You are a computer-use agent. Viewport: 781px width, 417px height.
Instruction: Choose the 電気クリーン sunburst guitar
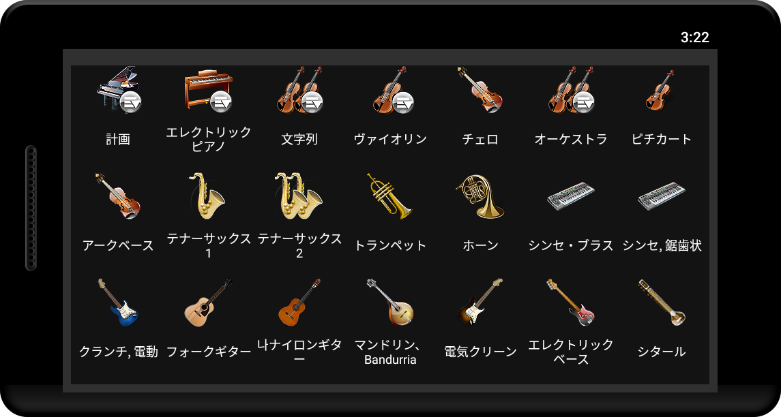pyautogui.click(x=481, y=303)
